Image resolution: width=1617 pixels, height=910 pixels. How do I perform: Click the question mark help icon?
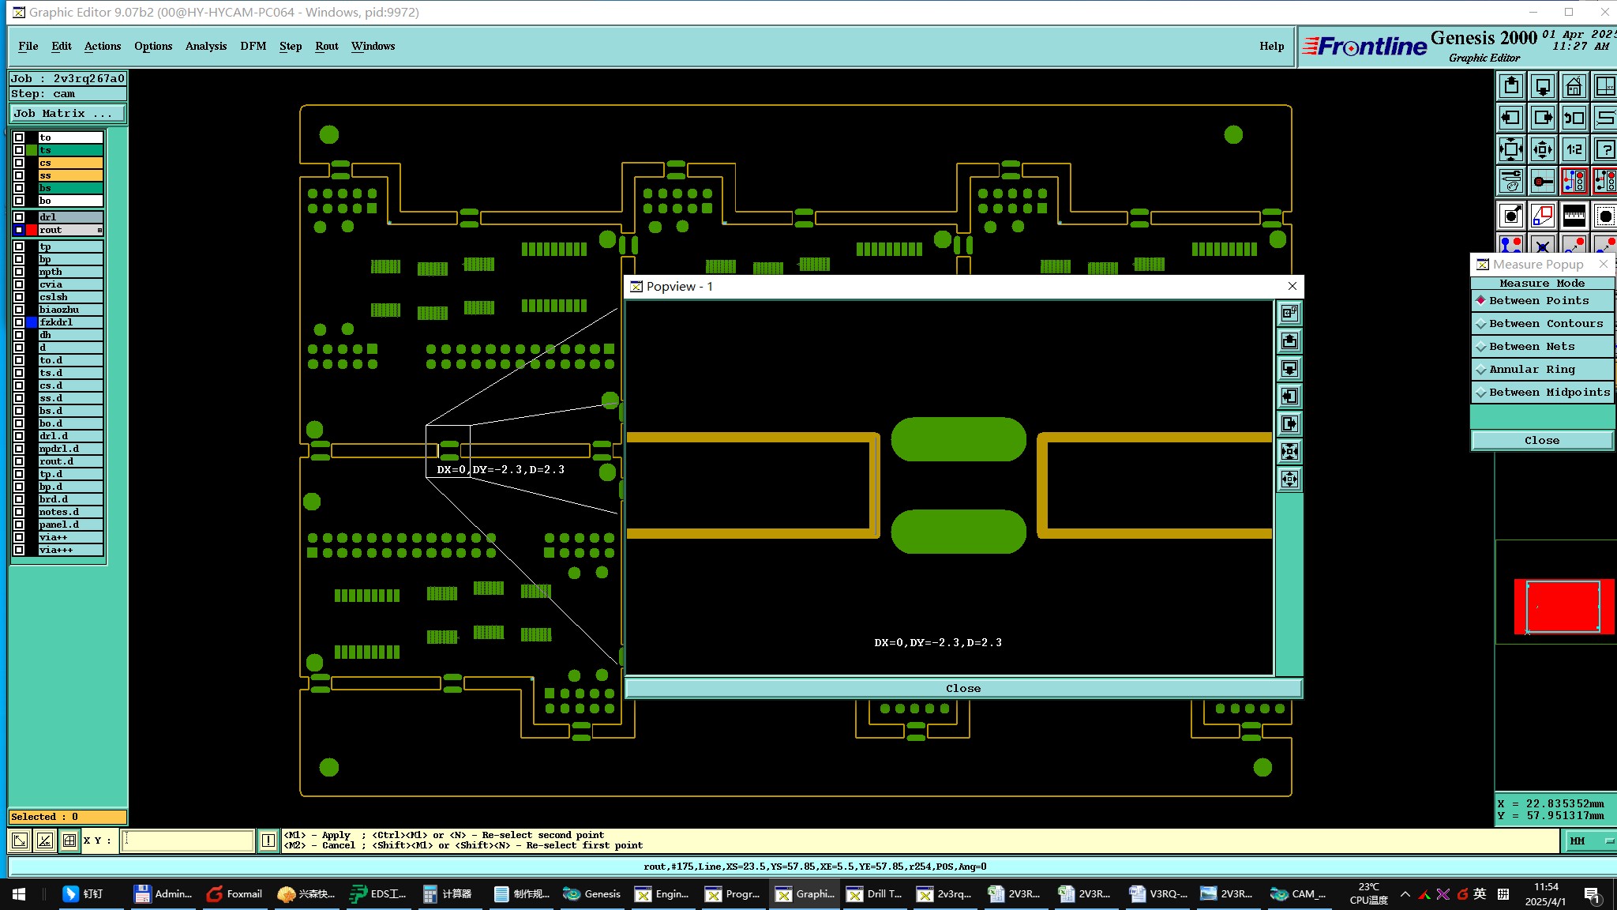pyautogui.click(x=1604, y=149)
